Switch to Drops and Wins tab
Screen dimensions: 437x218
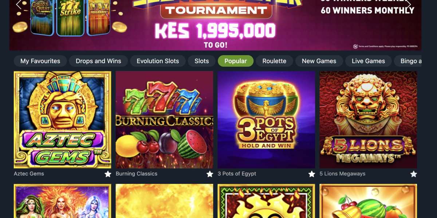(x=98, y=61)
